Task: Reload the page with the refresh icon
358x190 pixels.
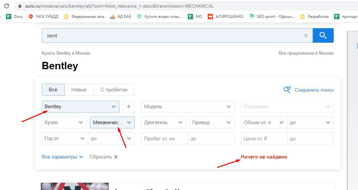Action: [x=7, y=6]
